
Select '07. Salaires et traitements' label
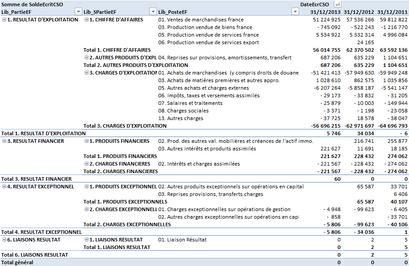pos(190,103)
